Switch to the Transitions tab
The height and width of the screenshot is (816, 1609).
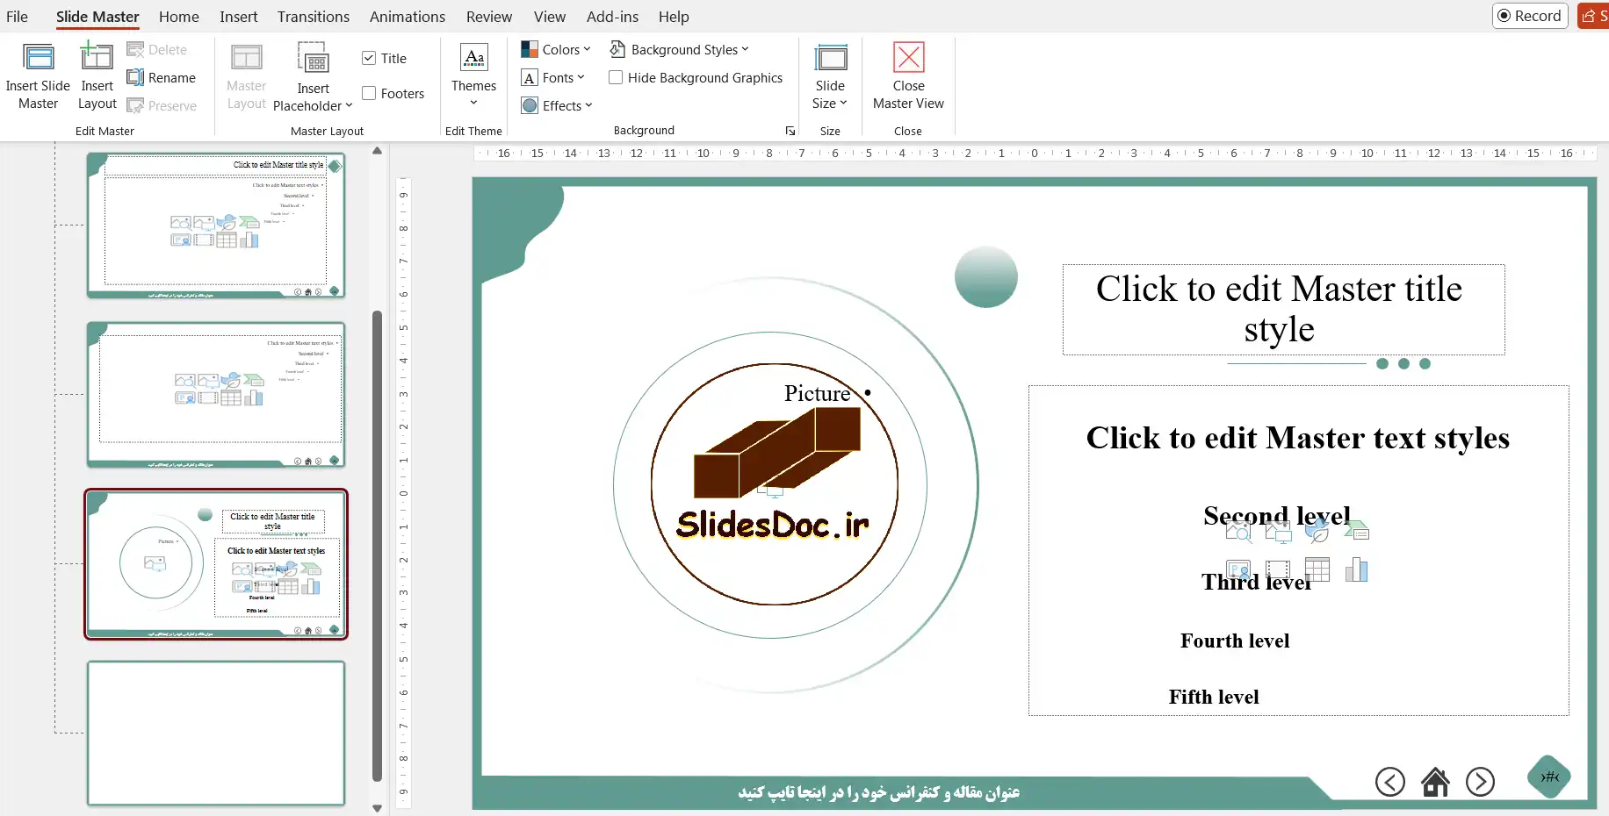(x=314, y=17)
